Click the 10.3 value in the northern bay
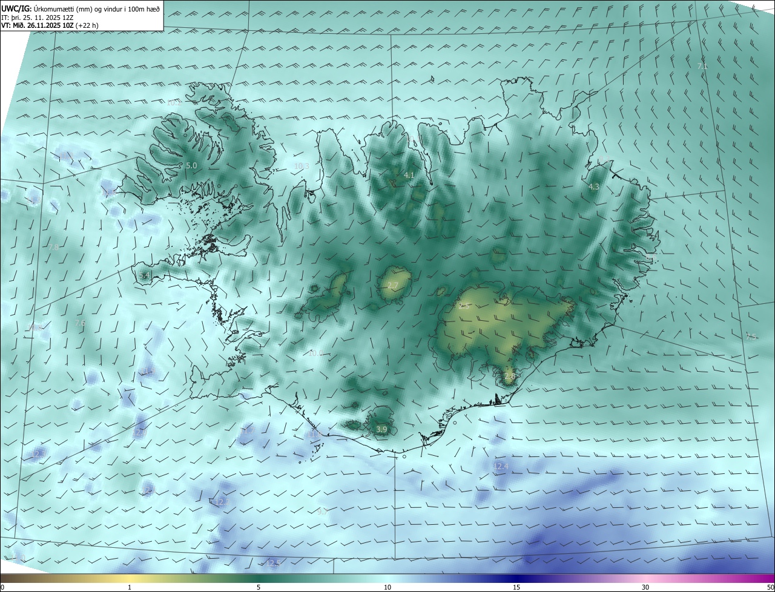The image size is (775, 592). pos(302,166)
